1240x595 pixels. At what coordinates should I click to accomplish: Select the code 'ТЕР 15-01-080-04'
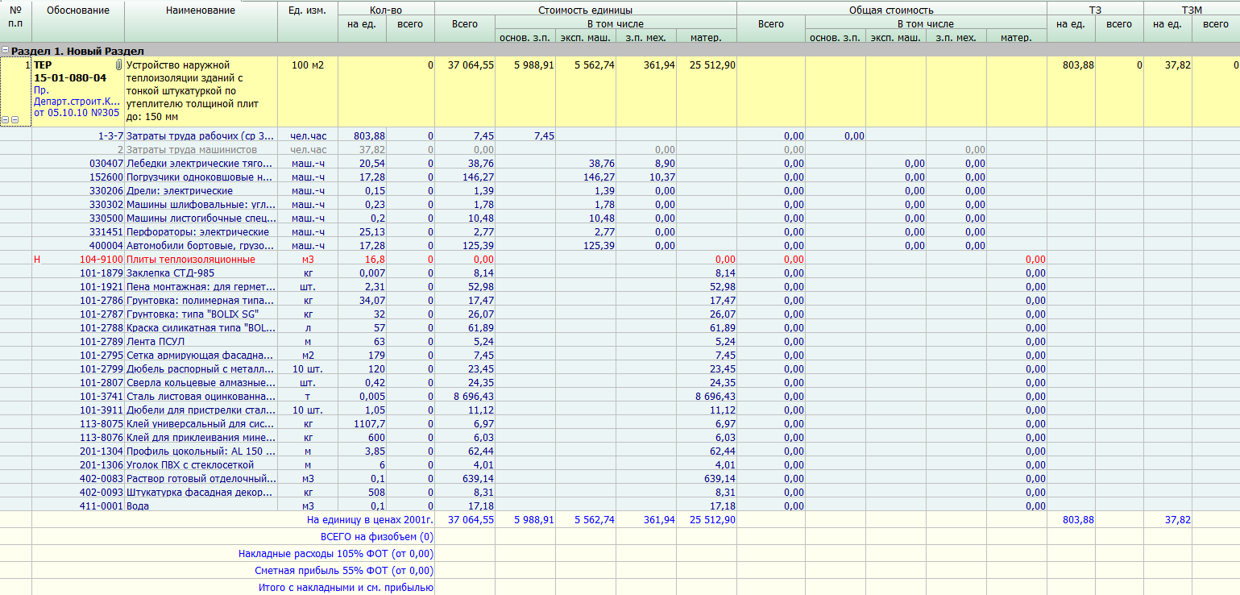tap(70, 71)
